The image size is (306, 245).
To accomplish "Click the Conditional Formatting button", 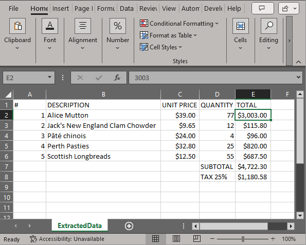I will click(x=179, y=24).
